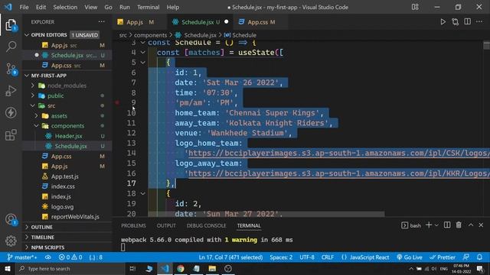
Task: Switch to the PROBLEMS panel tab
Action: [x=133, y=225]
